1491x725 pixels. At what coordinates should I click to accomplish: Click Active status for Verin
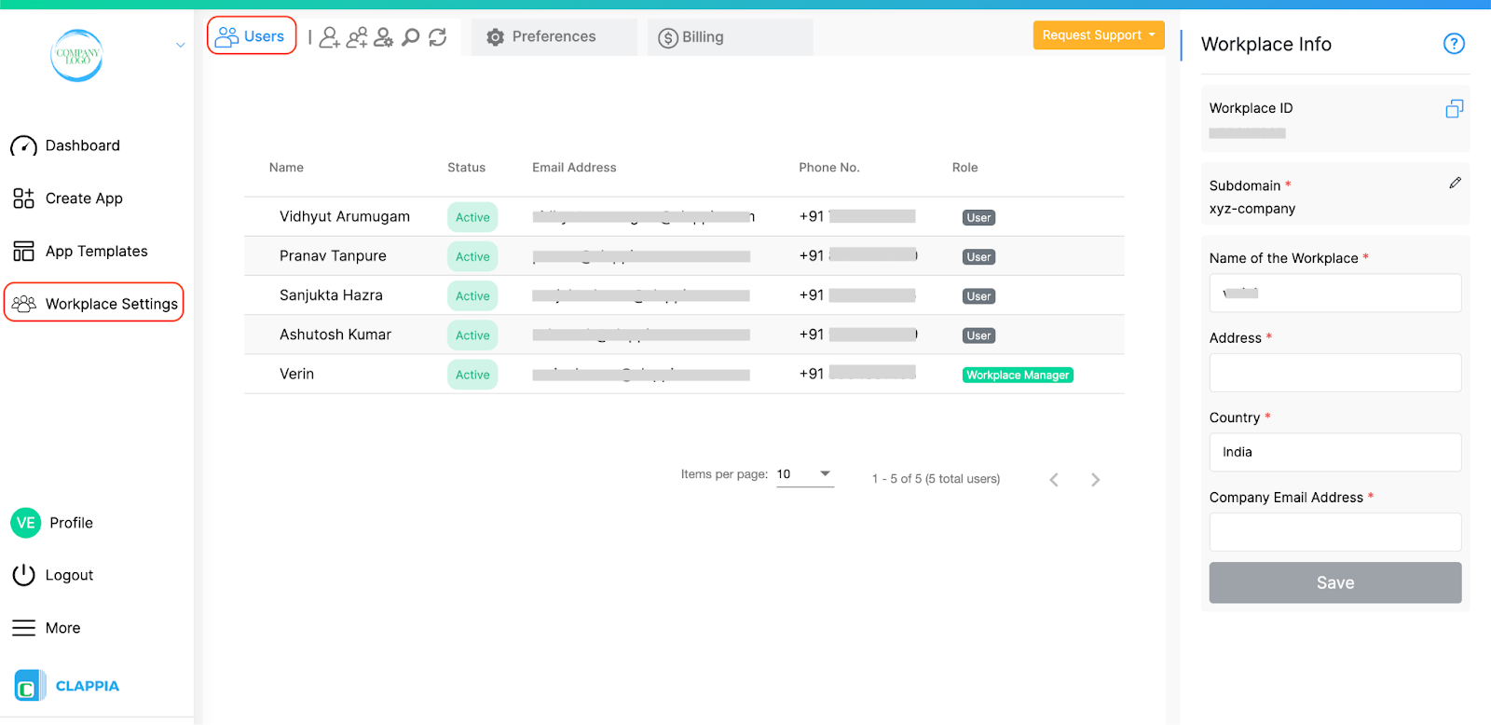(472, 375)
